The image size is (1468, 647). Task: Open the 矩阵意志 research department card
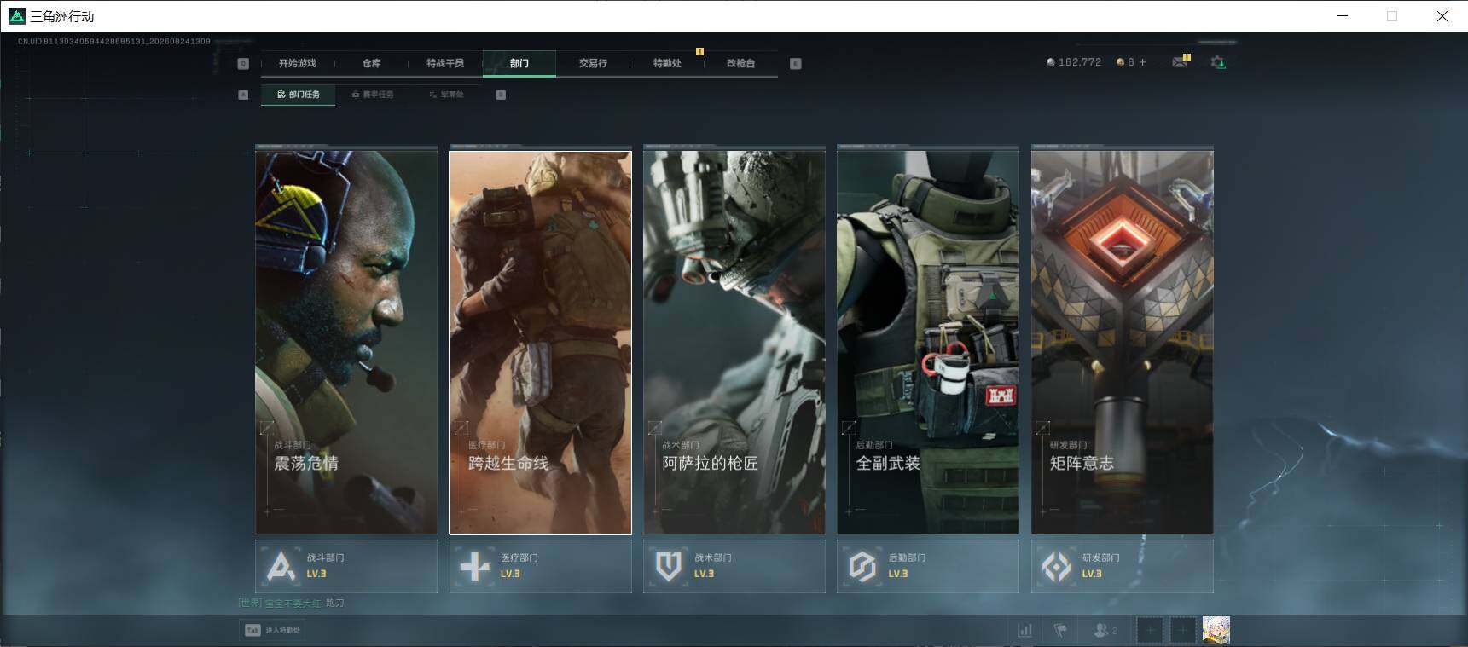(1123, 343)
